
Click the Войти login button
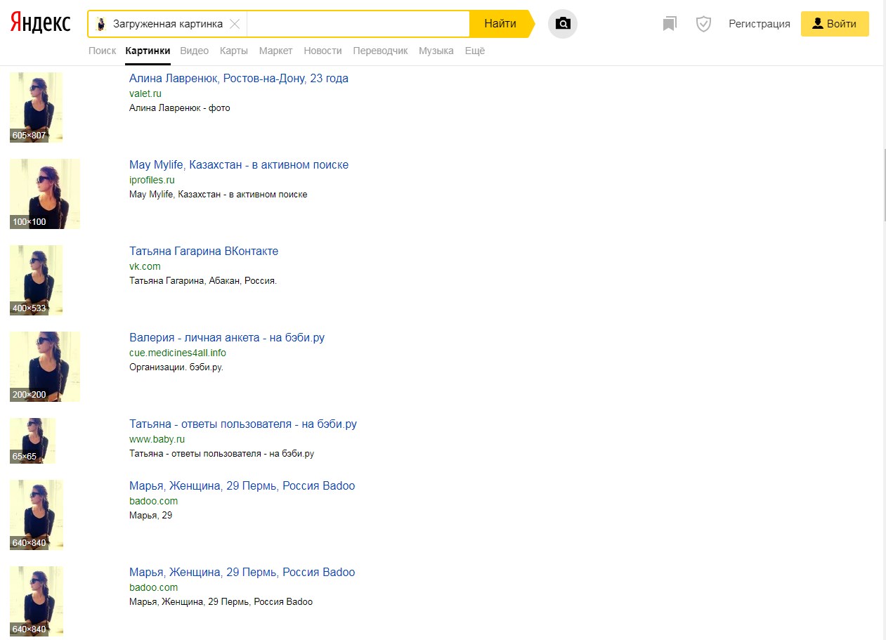(x=835, y=24)
